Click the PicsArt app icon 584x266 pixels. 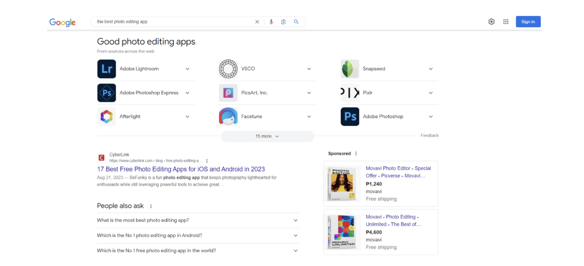[x=228, y=93]
